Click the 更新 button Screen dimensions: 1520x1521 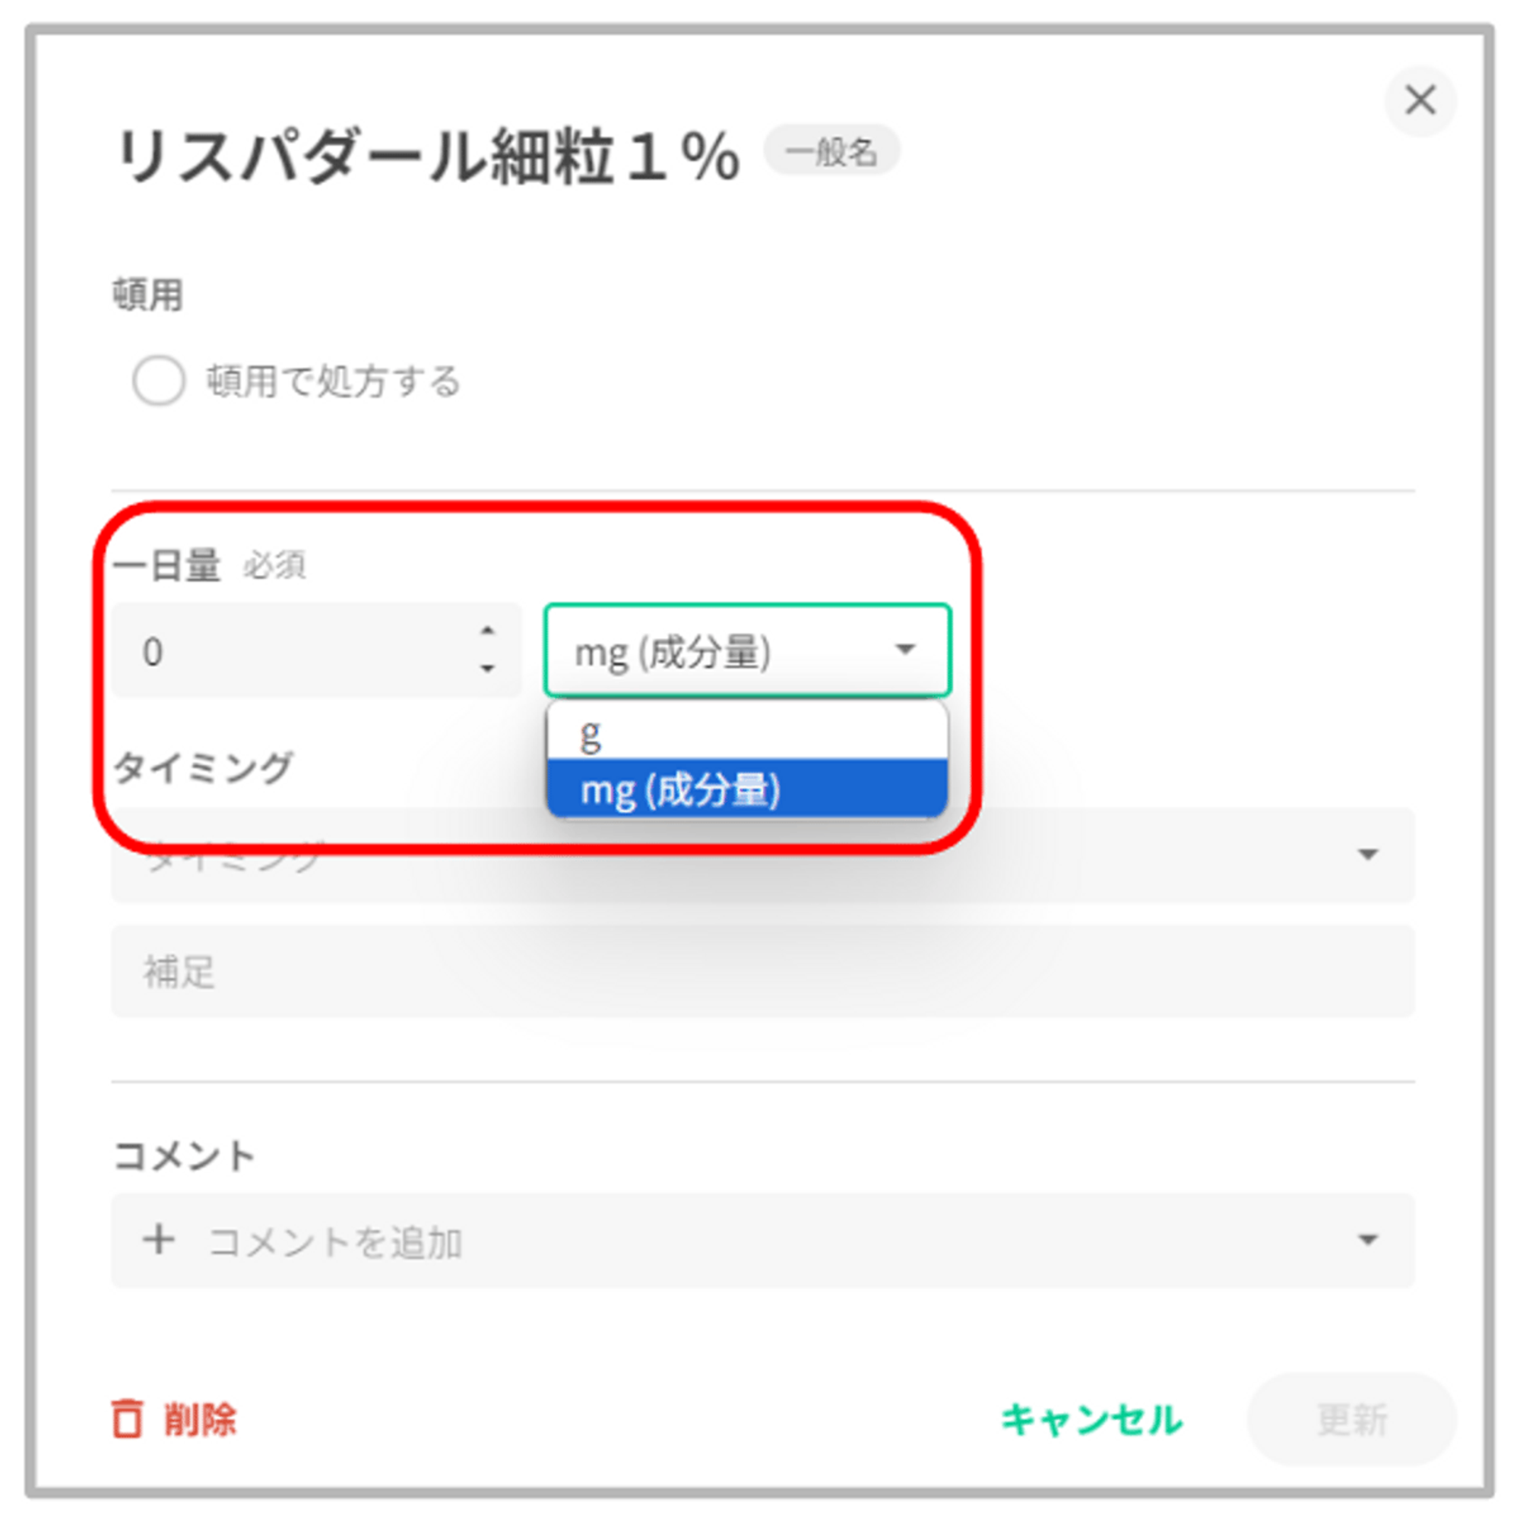click(1351, 1419)
